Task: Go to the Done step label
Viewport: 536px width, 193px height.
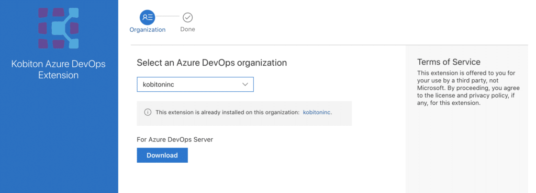Action: click(188, 30)
